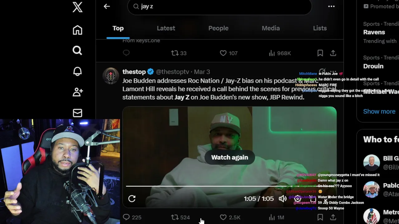Open the Explore magnifier in the sidebar

(77, 50)
